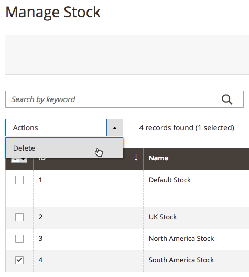Click the South America Stock name cell

[181, 260]
